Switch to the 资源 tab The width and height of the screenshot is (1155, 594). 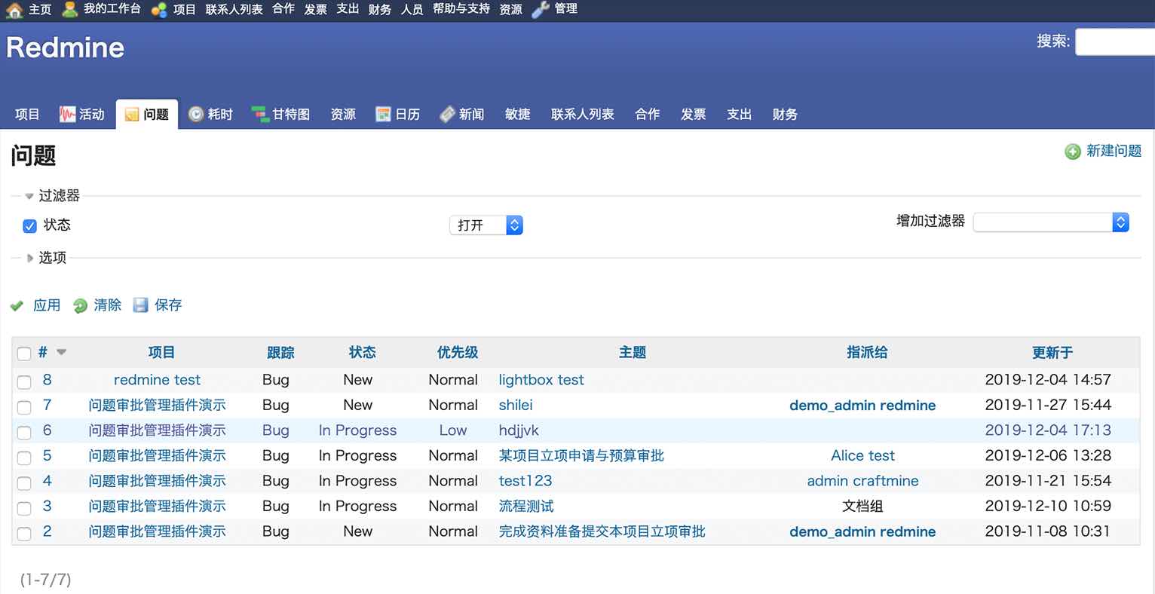343,115
